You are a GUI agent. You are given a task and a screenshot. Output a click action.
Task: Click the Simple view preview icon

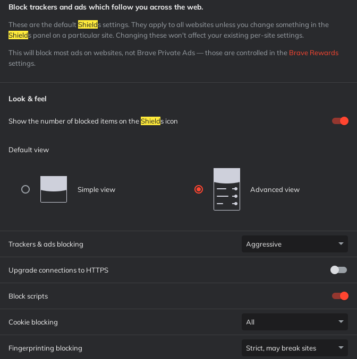tap(54, 189)
